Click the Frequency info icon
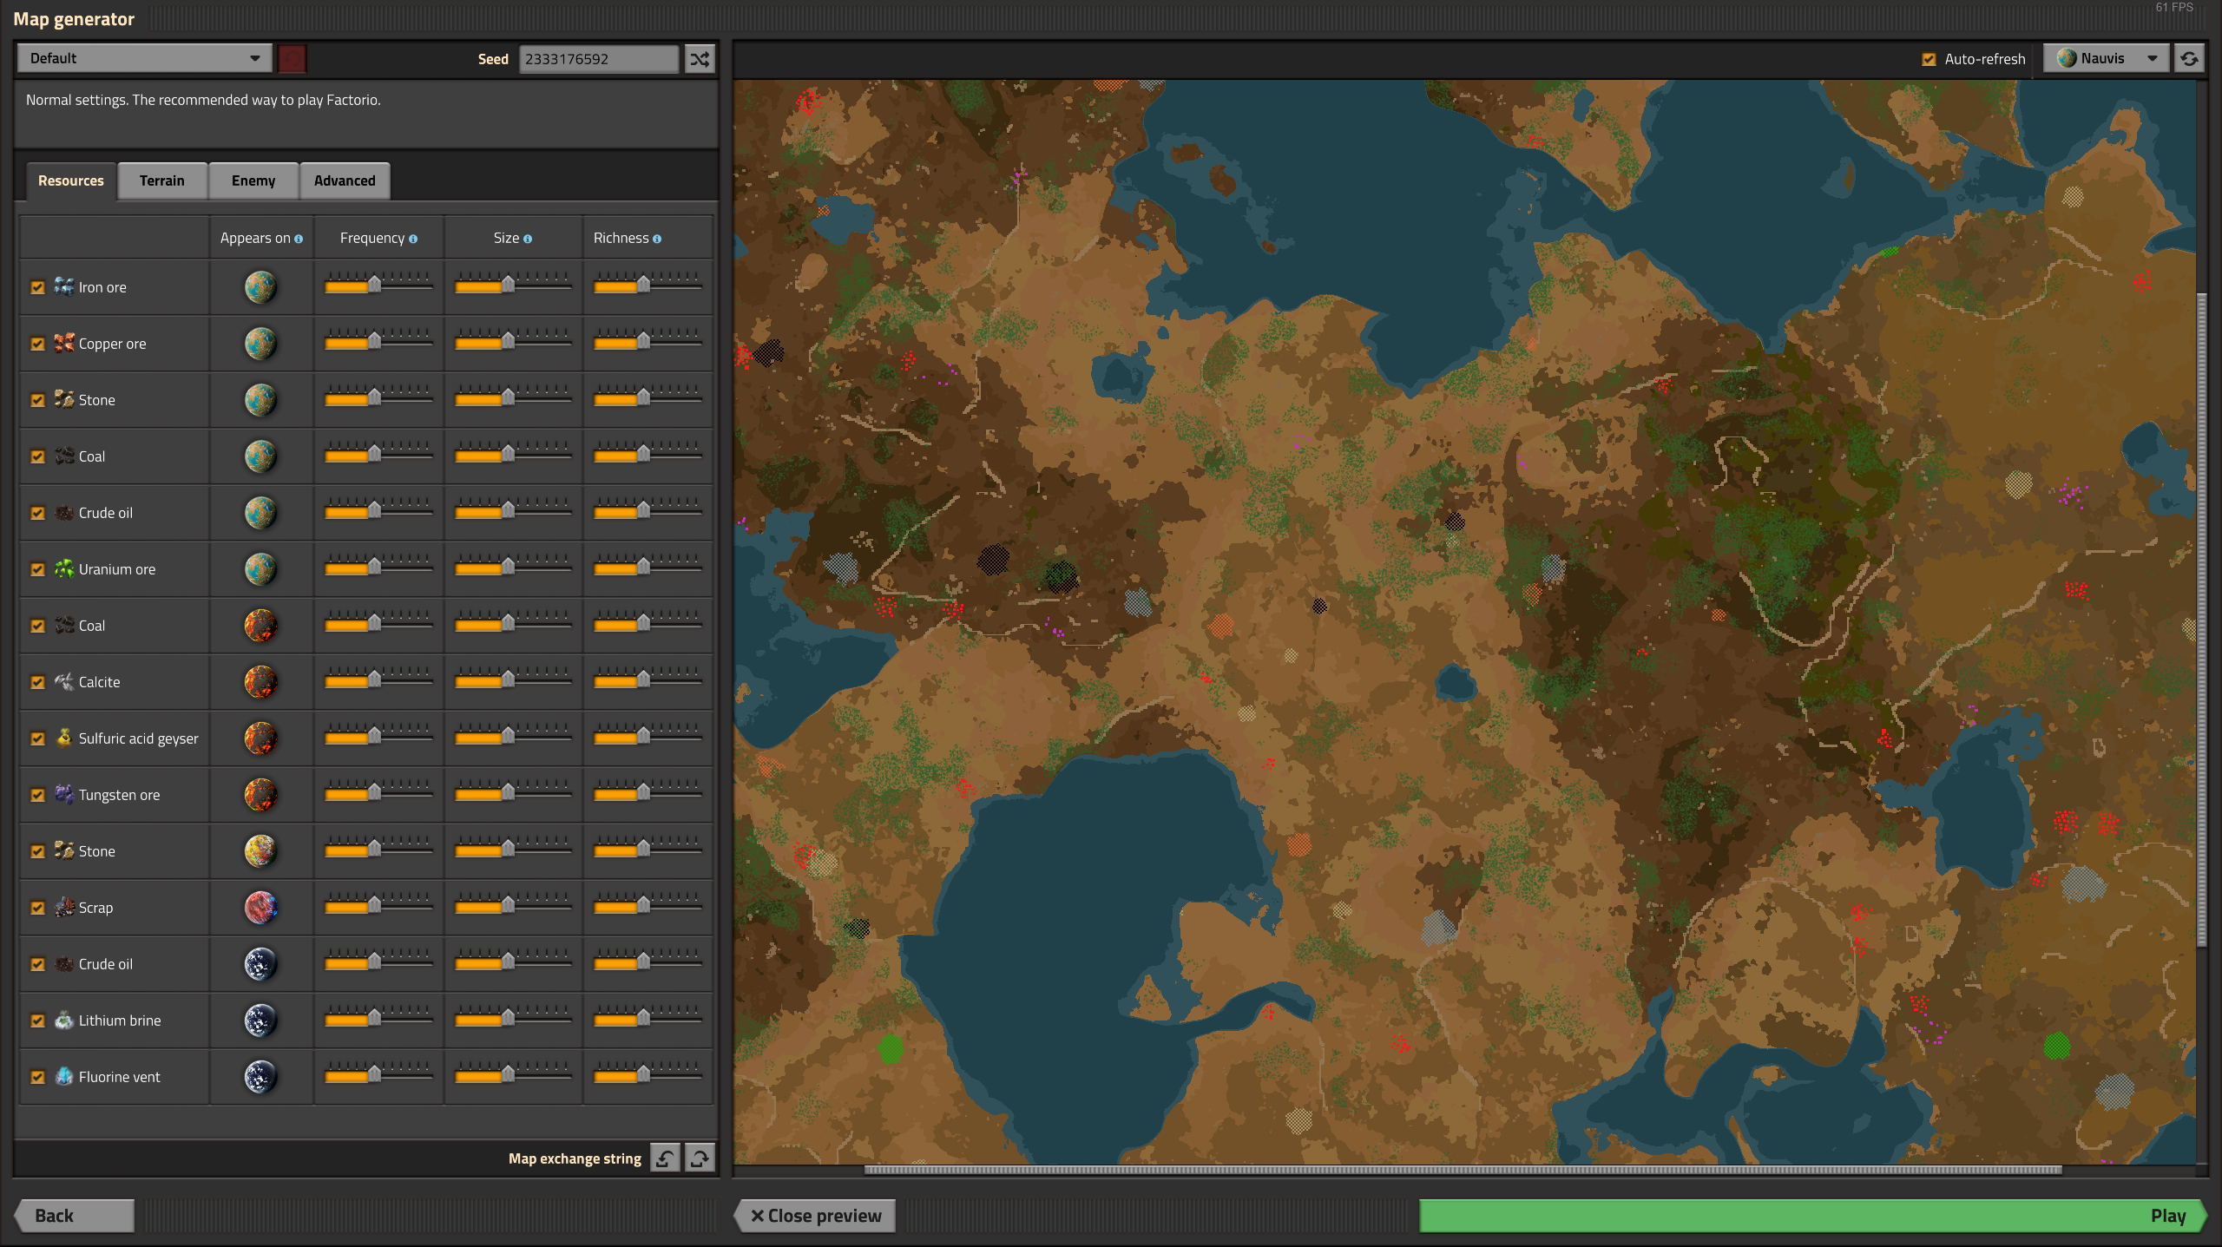 pyautogui.click(x=413, y=240)
